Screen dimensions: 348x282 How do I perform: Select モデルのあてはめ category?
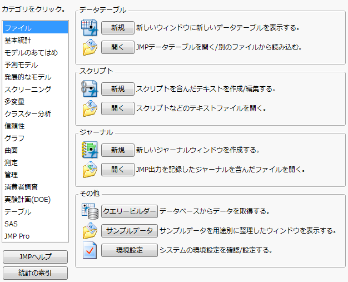[35, 53]
